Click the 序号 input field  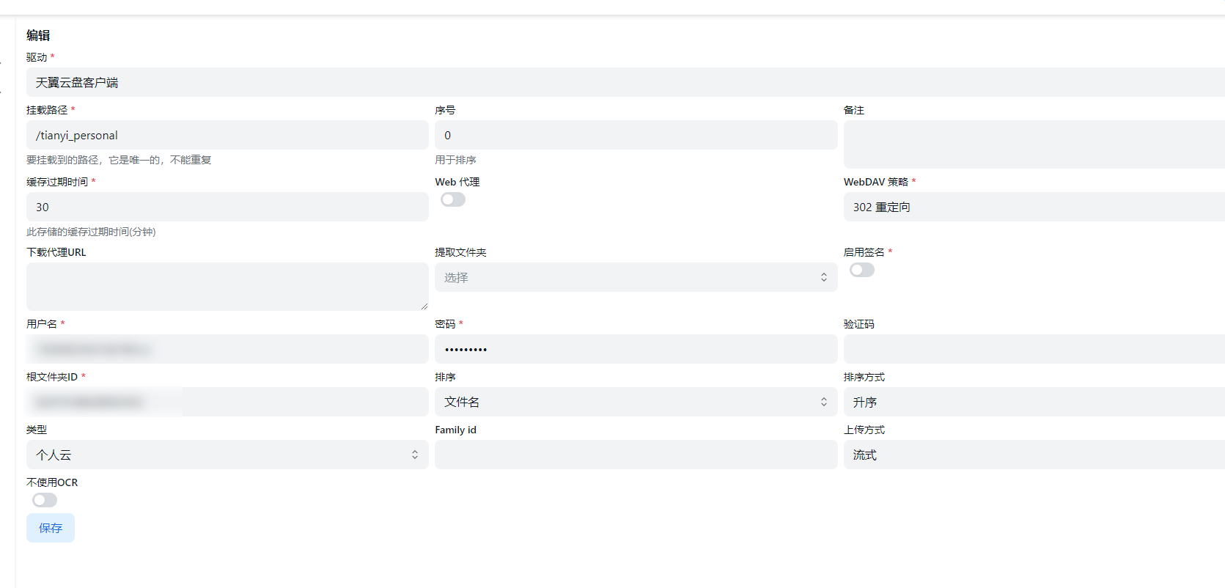click(635, 135)
